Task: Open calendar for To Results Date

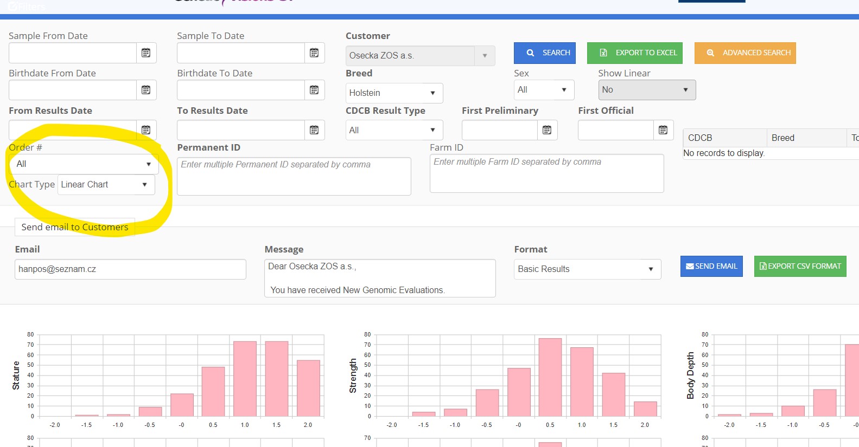Action: pyautogui.click(x=314, y=130)
